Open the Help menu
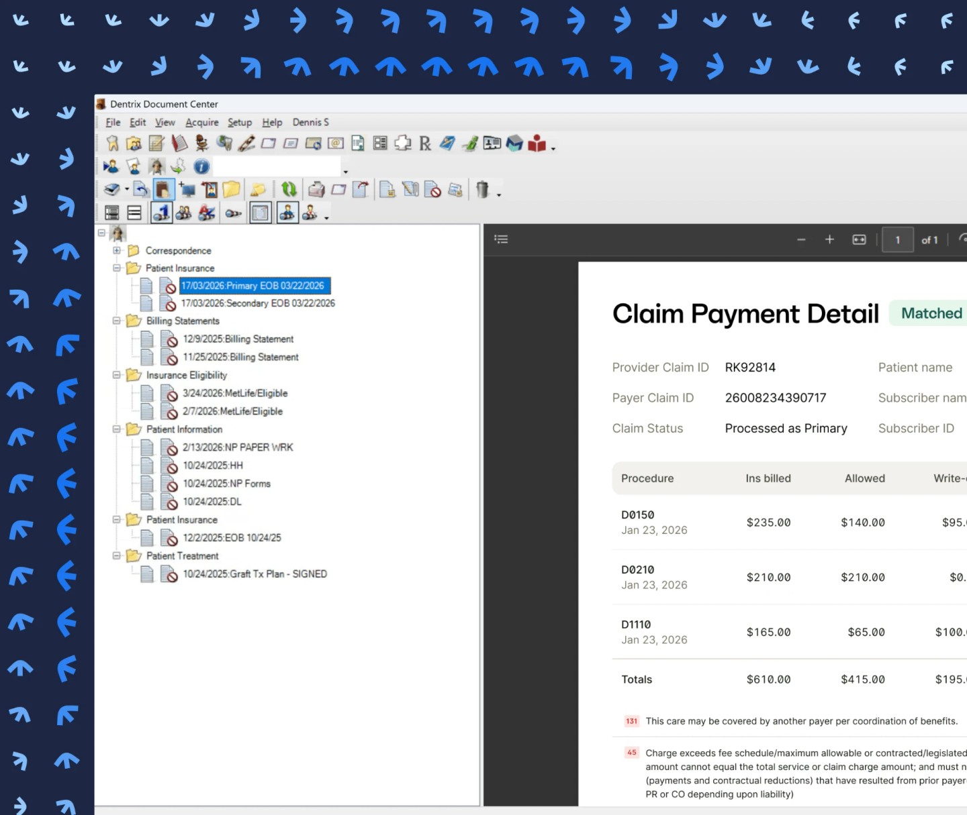Screen dimensions: 967x815 click(272, 122)
